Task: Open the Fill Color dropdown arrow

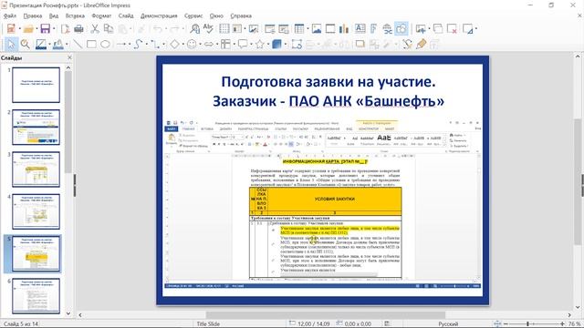Action: [x=67, y=45]
